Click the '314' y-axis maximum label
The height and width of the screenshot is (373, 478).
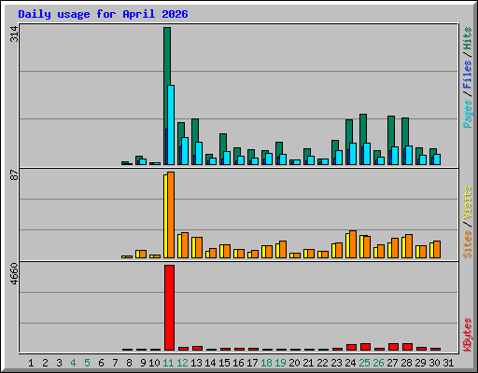click(x=14, y=35)
